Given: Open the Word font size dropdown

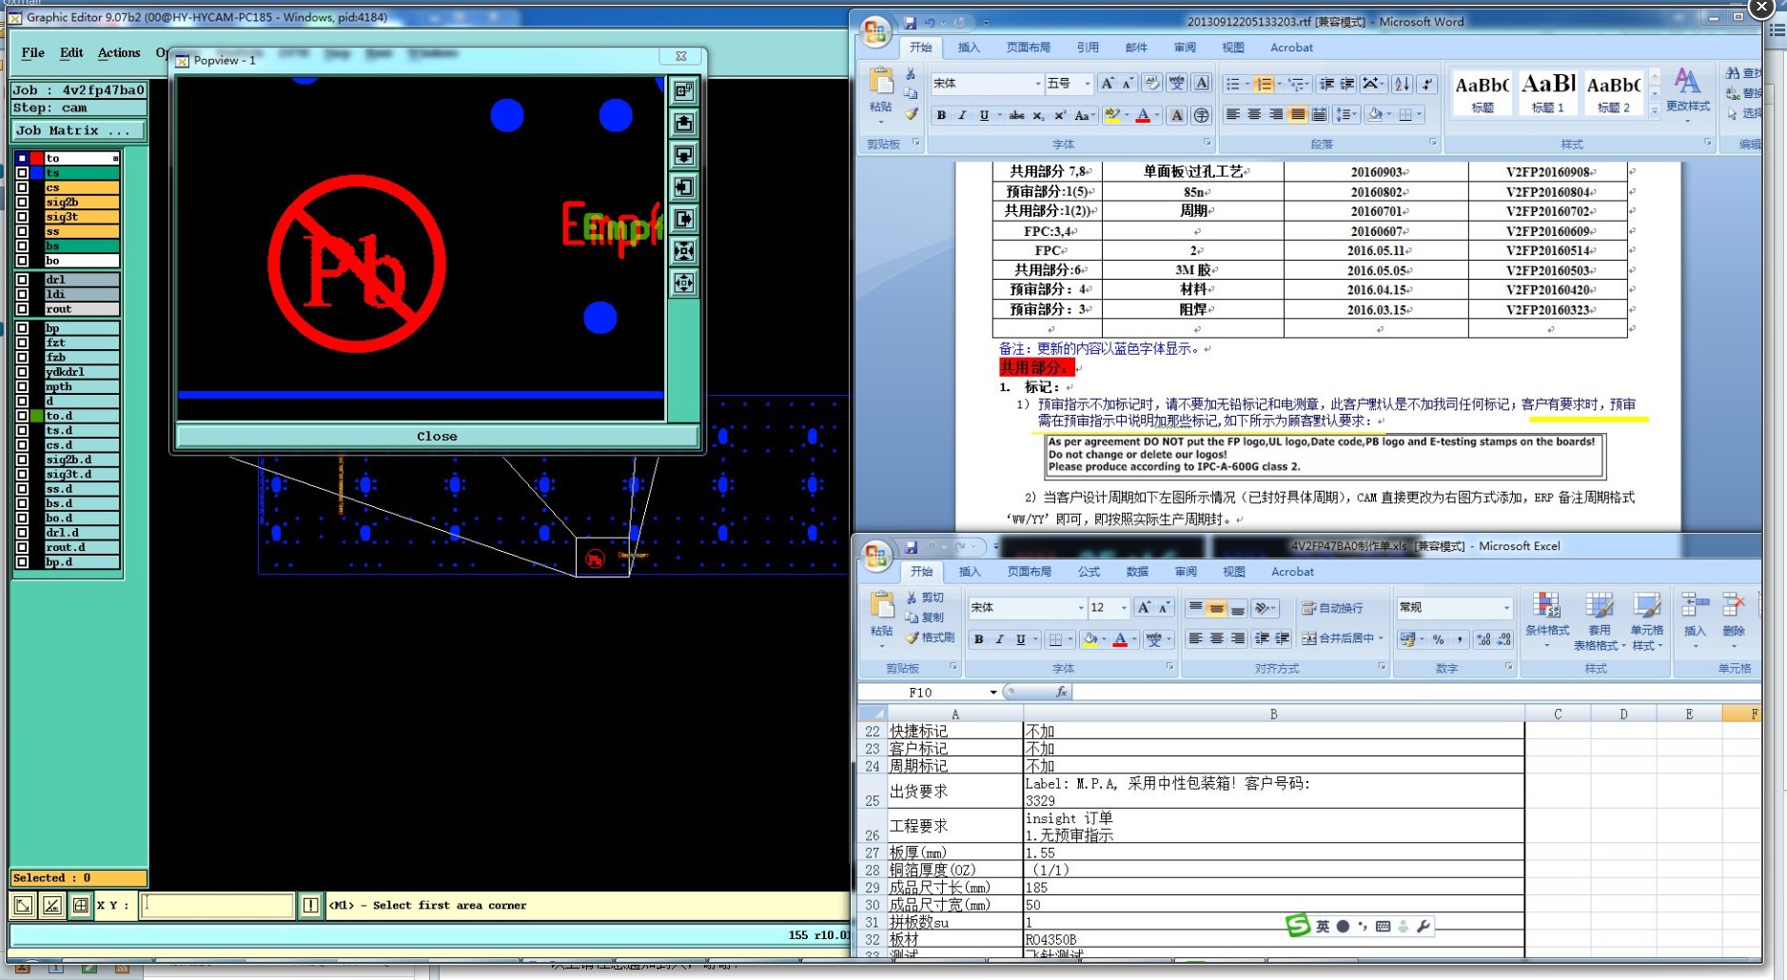Looking at the screenshot, I should click(x=1087, y=84).
